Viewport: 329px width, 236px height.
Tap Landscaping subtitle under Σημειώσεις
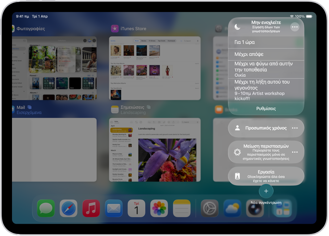pyautogui.click(x=133, y=113)
